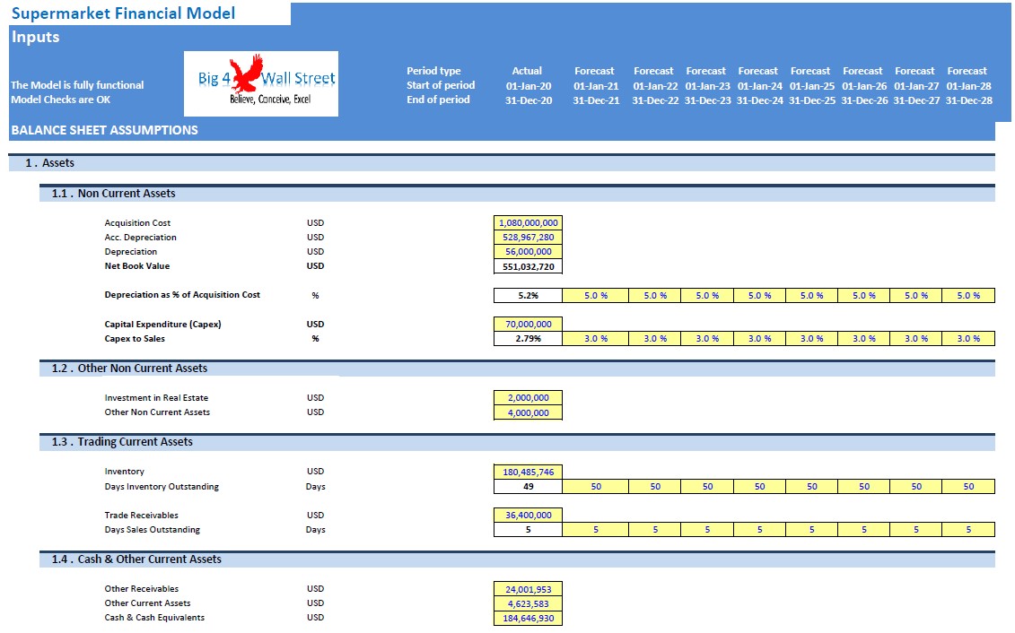Click the Period type label

[433, 71]
